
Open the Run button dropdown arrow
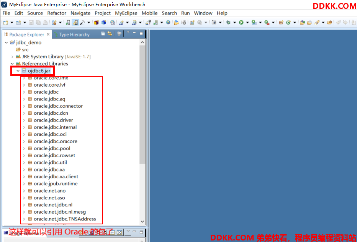pyautogui.click(x=247, y=23)
